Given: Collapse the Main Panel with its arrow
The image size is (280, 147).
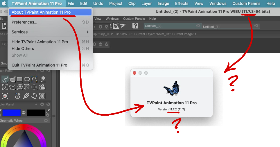Looking at the screenshot, I should click(x=42, y=71).
